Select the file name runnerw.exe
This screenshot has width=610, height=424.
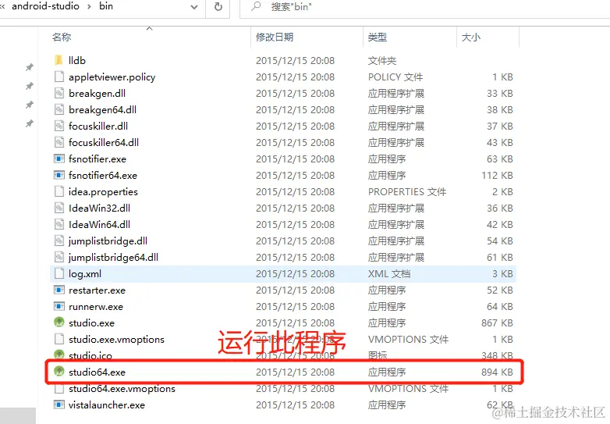(96, 307)
